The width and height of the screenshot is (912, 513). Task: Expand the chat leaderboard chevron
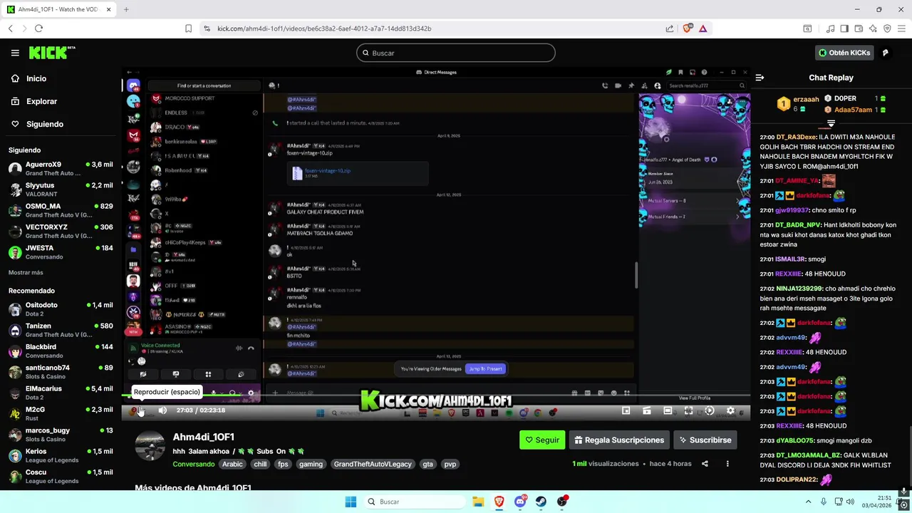831,124
